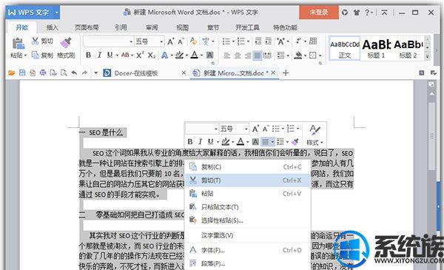444x270 pixels.
Task: Switch to the 插入 ribbon tab
Action: (53, 27)
